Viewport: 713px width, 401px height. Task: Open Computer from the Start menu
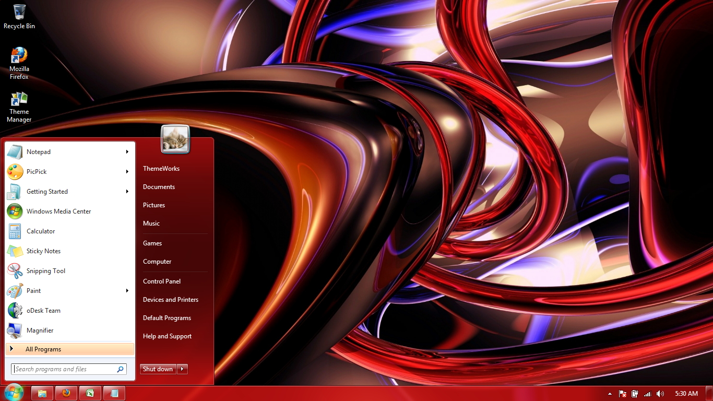point(157,262)
